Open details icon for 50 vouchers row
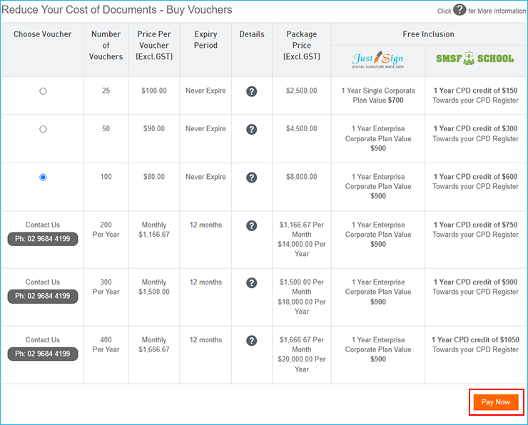528x425 pixels. tap(251, 129)
